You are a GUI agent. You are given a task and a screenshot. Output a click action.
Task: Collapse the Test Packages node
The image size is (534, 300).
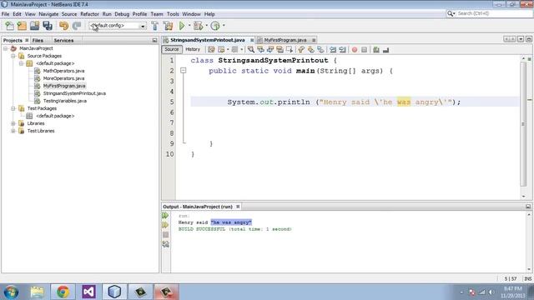(x=13, y=108)
